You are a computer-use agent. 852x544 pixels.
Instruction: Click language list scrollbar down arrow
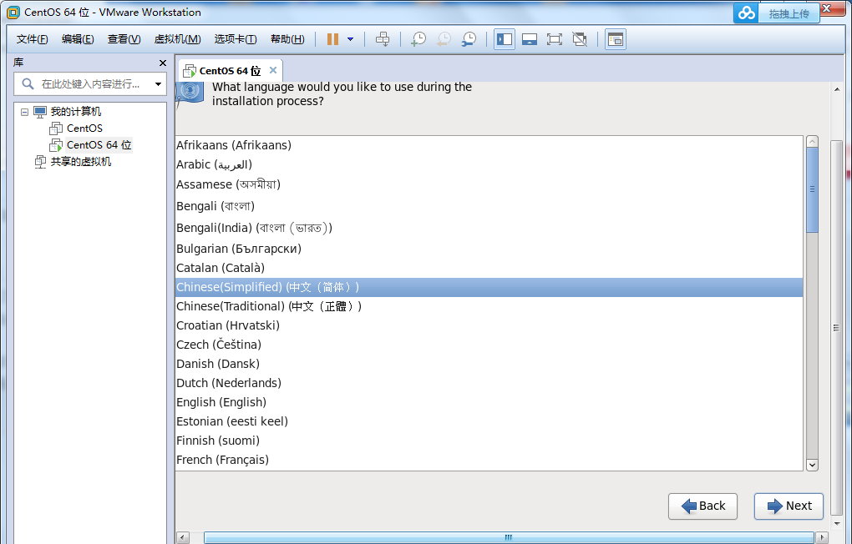(813, 465)
